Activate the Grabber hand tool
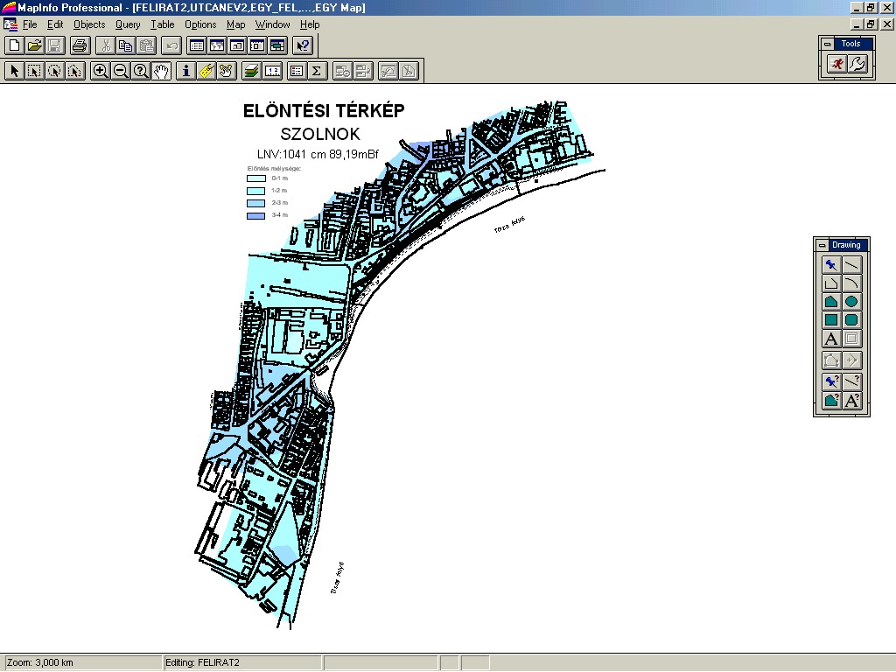 161,71
